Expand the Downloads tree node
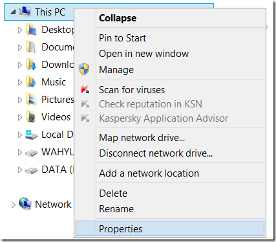Image resolution: width=276 pixels, height=242 pixels. [x=20, y=65]
